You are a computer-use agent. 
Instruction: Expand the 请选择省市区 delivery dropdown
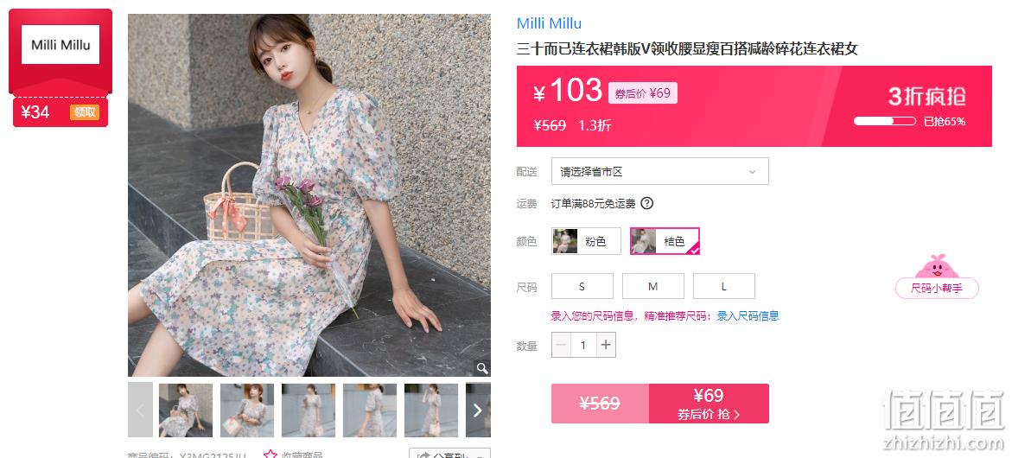[660, 172]
